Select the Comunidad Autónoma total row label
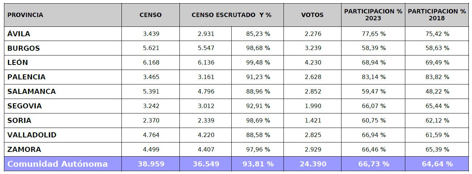Viewport: 472px width, 174px height. coord(58,164)
